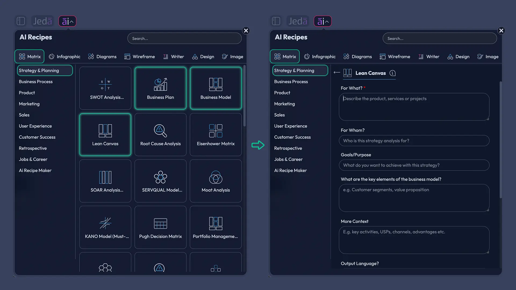The image size is (516, 290).
Task: Select Jobs & Career in right panel
Action: (x=288, y=159)
